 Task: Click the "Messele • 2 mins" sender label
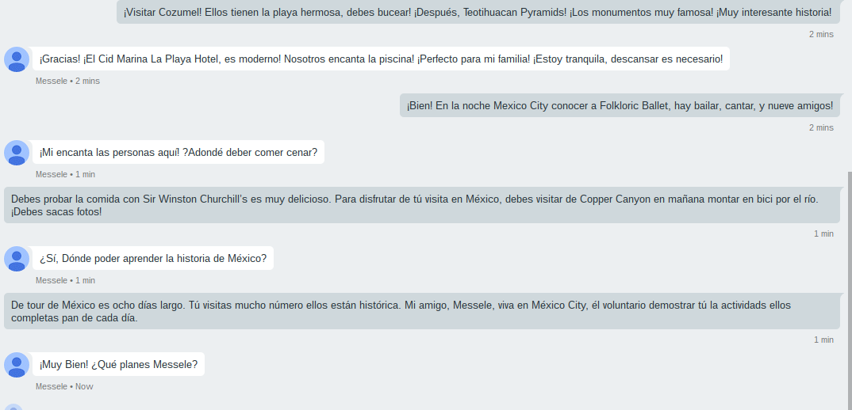tap(67, 81)
